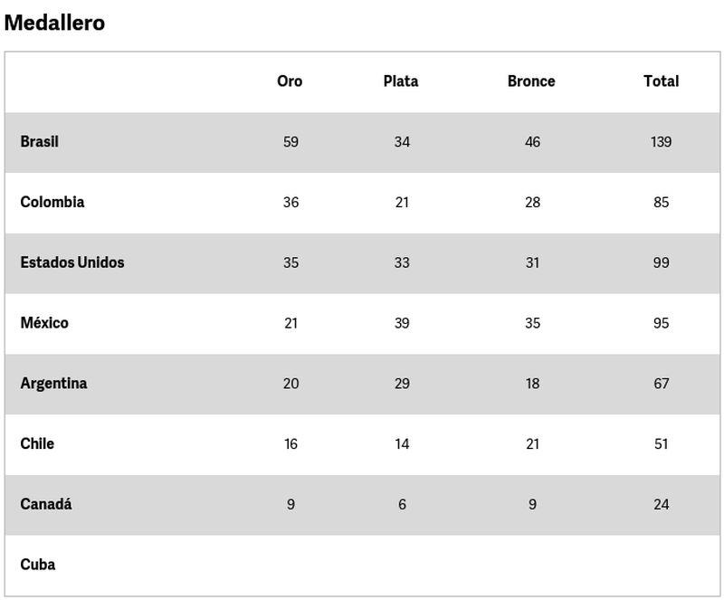
Task: Select the Bronce column header
Action: coord(531,81)
